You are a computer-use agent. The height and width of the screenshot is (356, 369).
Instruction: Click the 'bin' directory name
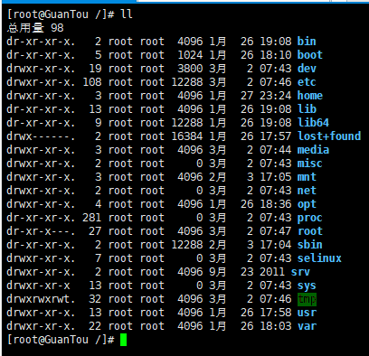(307, 42)
